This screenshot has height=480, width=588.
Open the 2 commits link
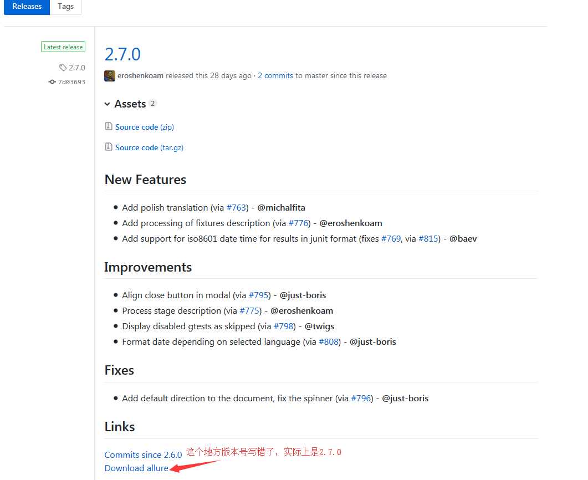[275, 76]
